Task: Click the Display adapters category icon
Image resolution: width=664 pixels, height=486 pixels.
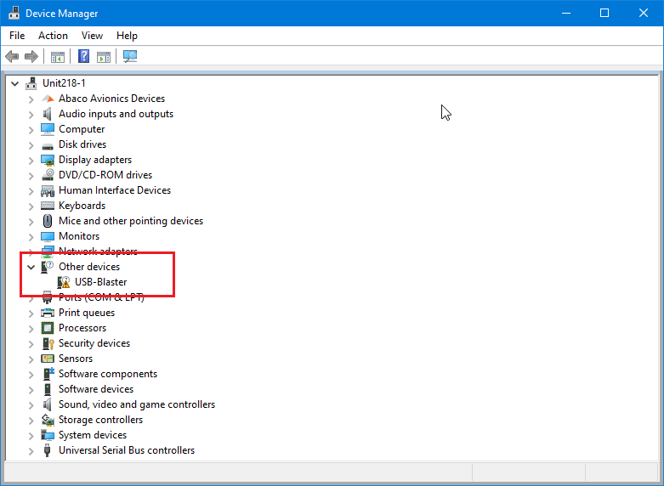Action: pos(48,160)
